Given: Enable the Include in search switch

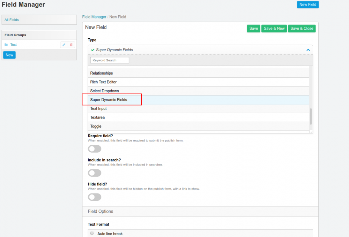Looking at the screenshot, I should [x=95, y=173].
